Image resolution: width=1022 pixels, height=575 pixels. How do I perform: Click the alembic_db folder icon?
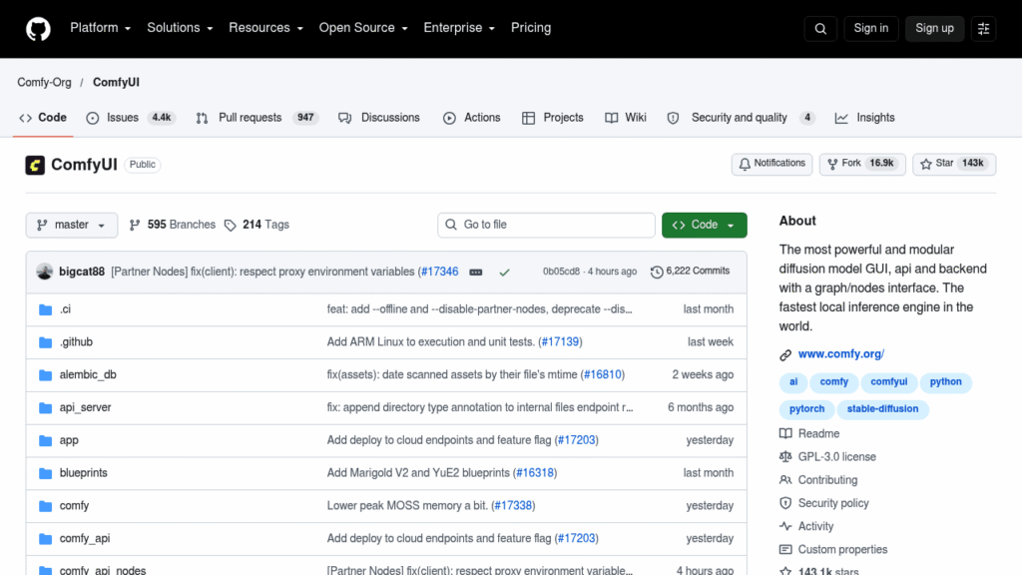point(45,375)
